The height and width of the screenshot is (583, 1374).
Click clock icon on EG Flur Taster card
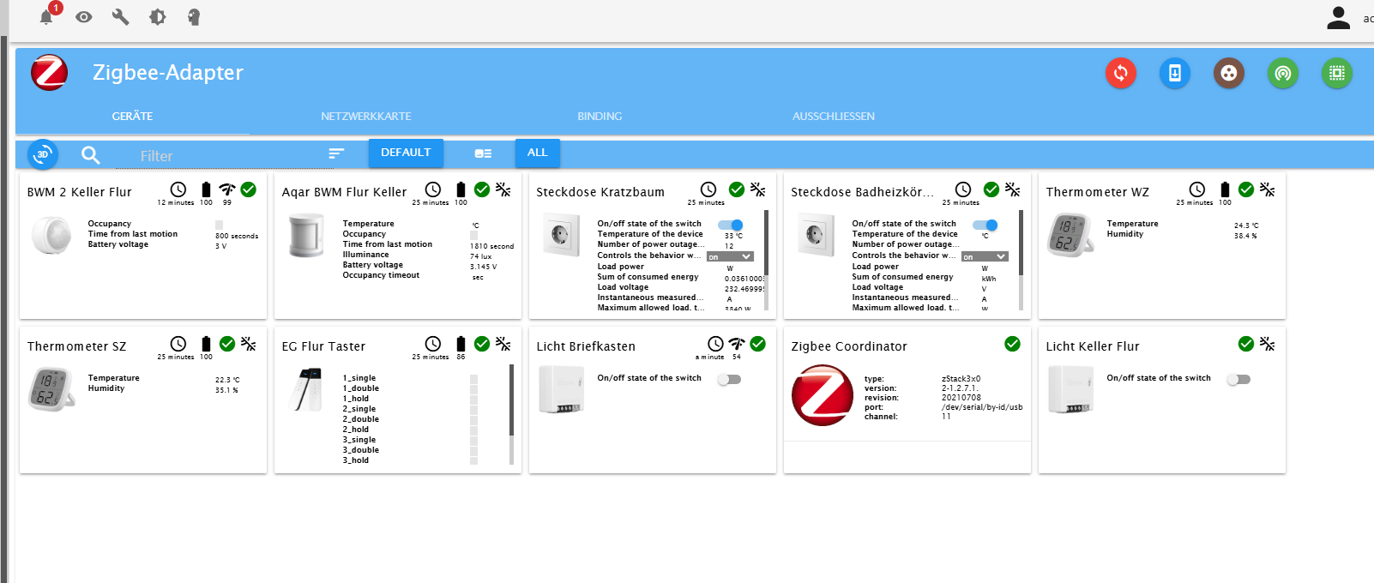433,344
